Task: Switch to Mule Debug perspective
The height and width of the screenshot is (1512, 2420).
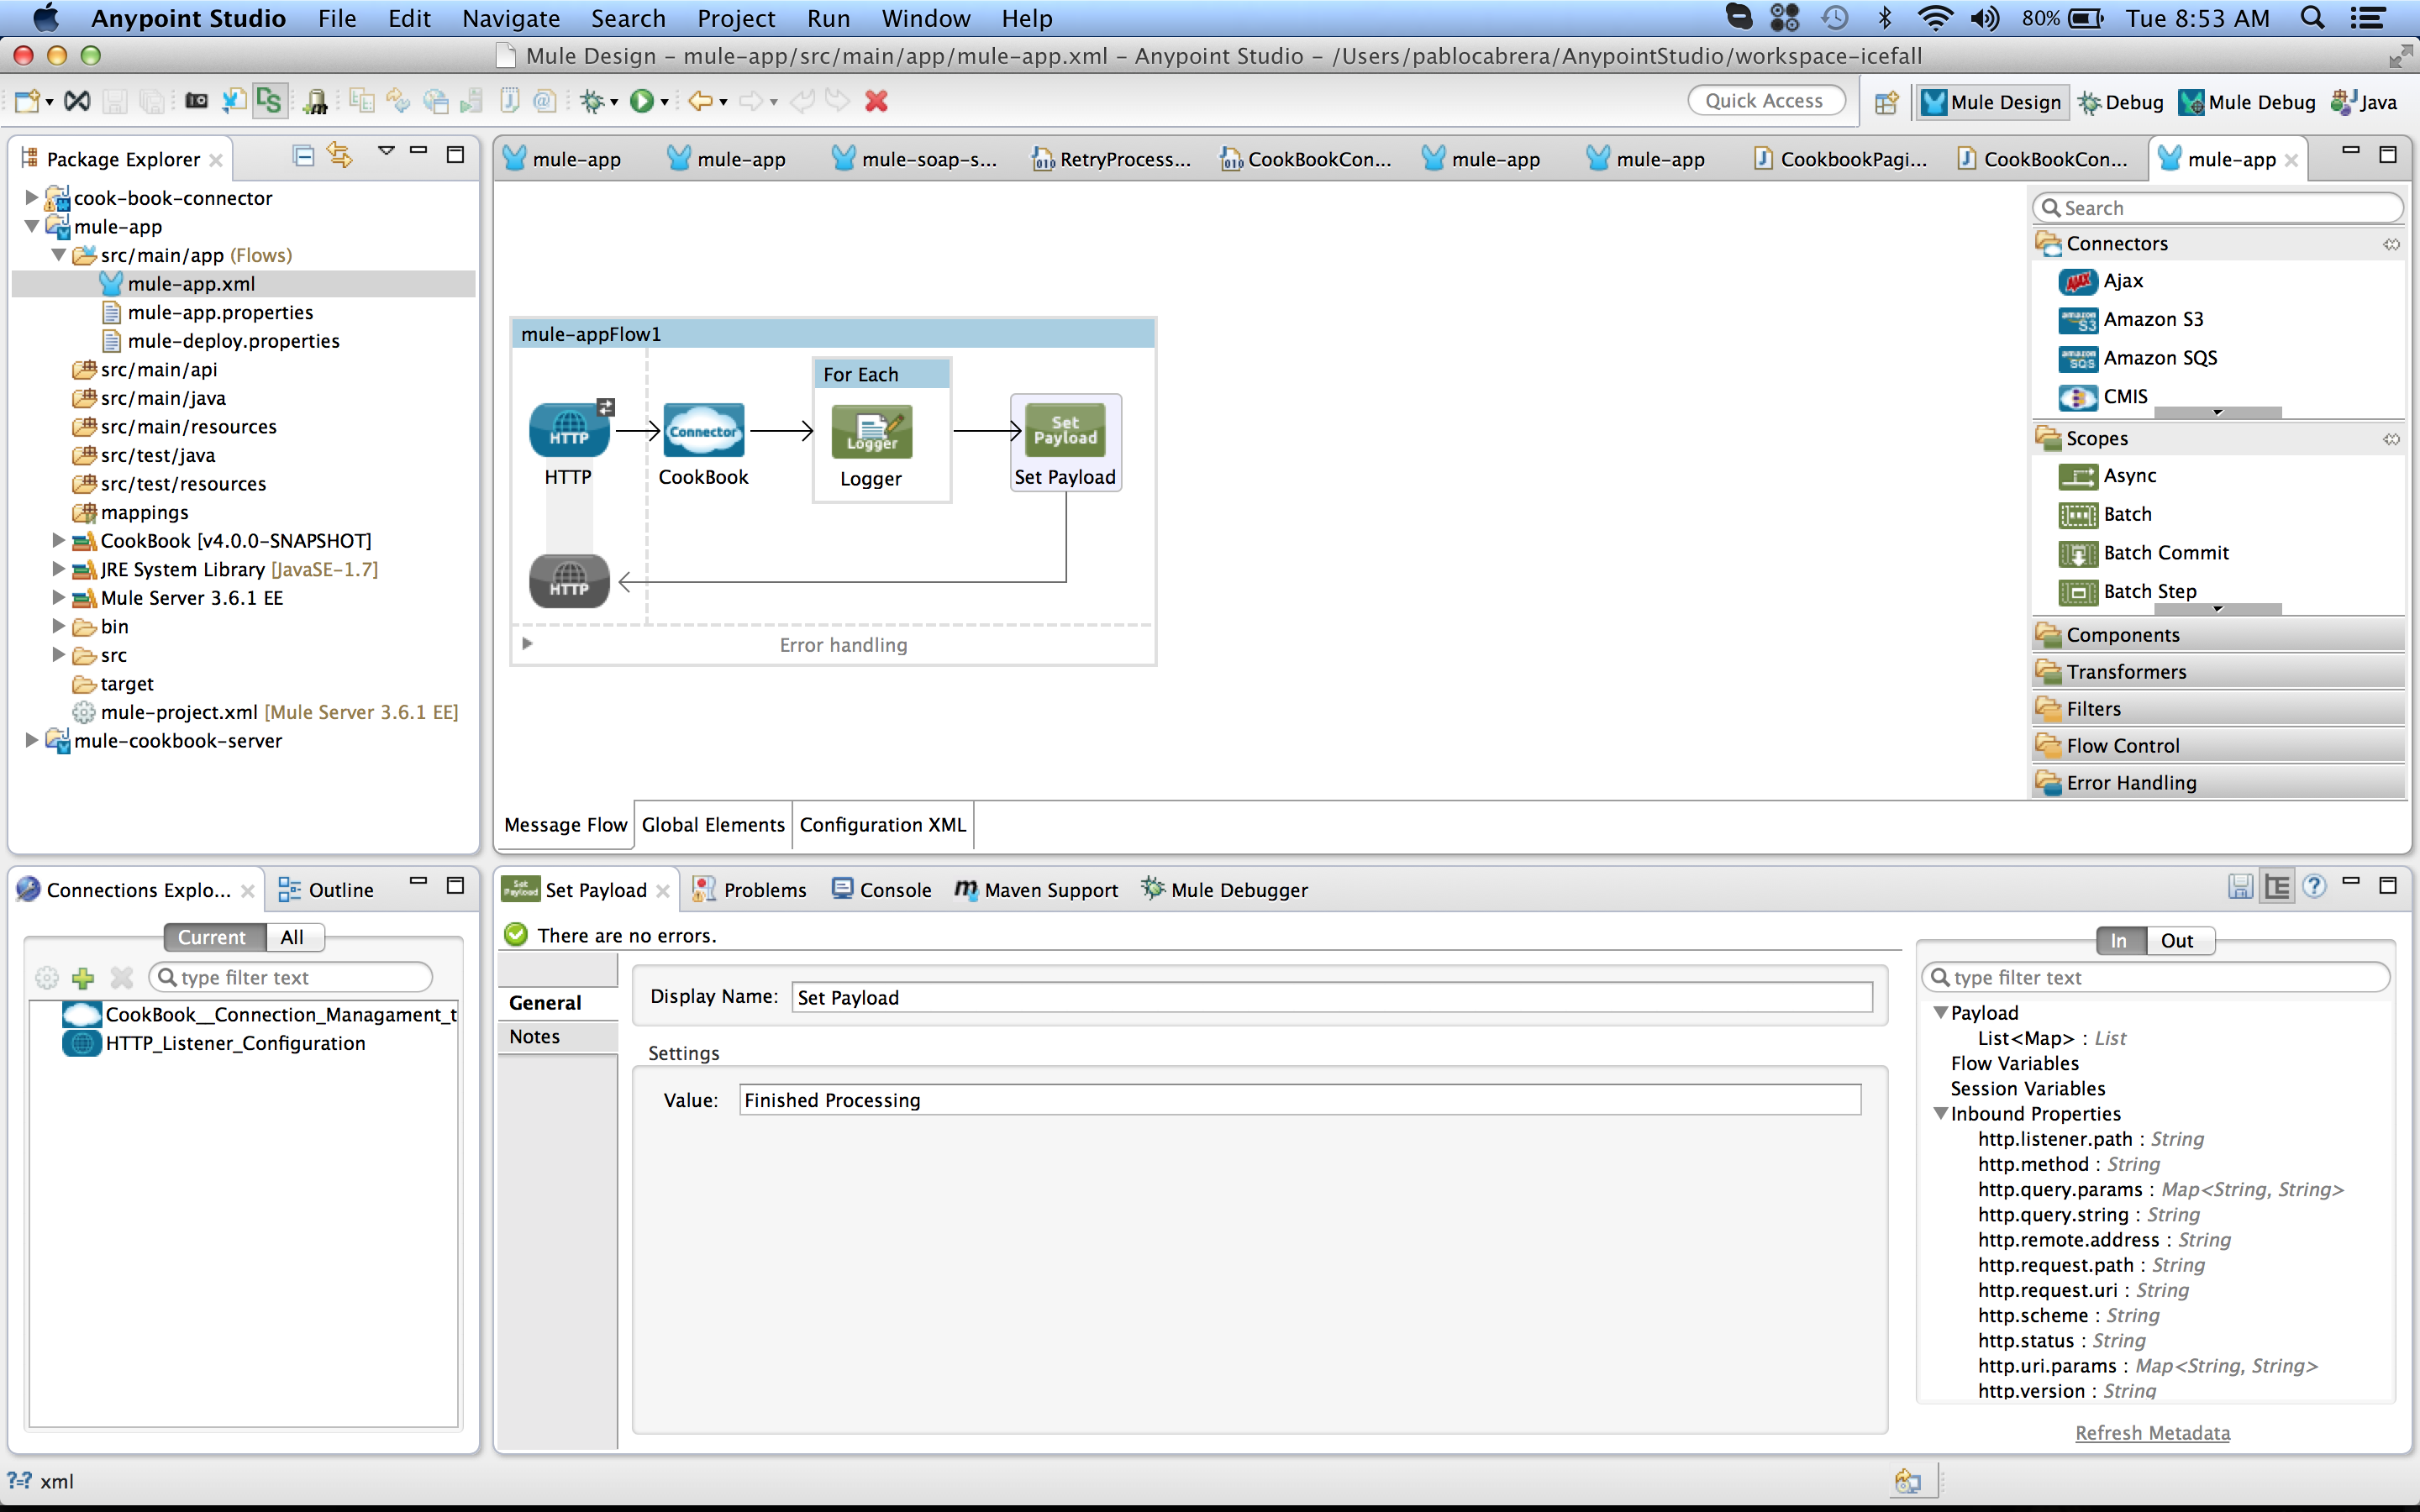Action: [2247, 102]
